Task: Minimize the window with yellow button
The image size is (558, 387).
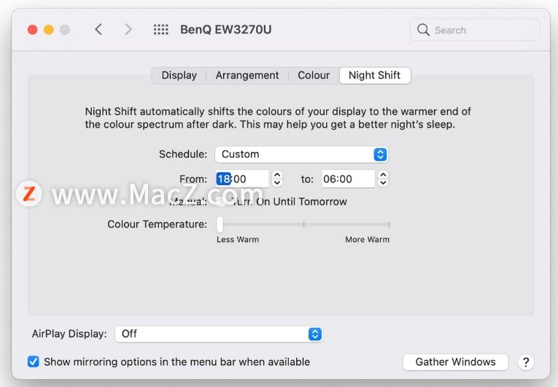Action: (x=49, y=30)
